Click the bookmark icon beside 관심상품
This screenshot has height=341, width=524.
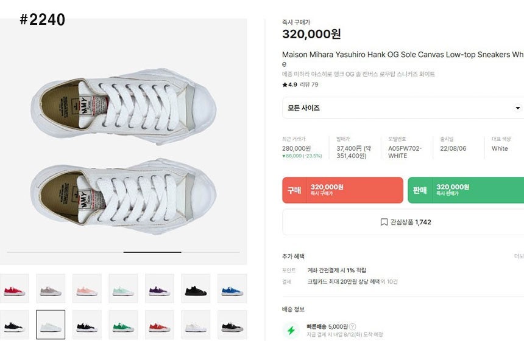(384, 222)
